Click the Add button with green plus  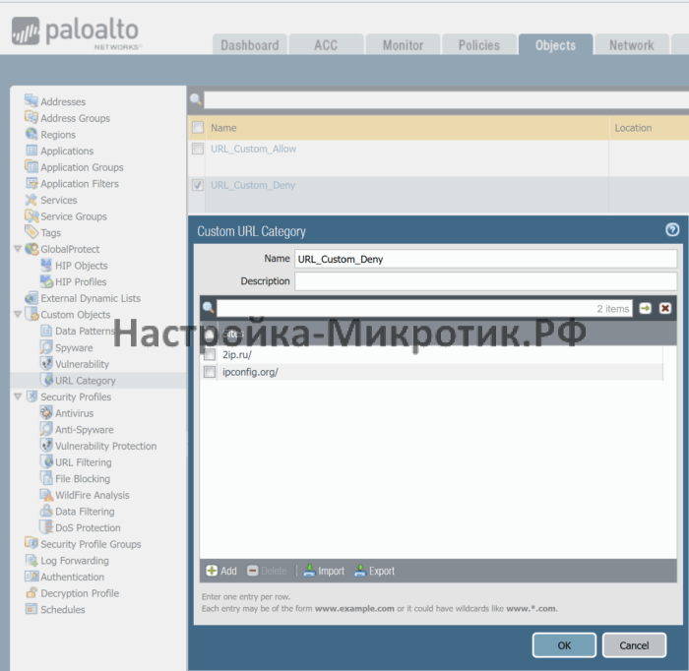pos(212,571)
